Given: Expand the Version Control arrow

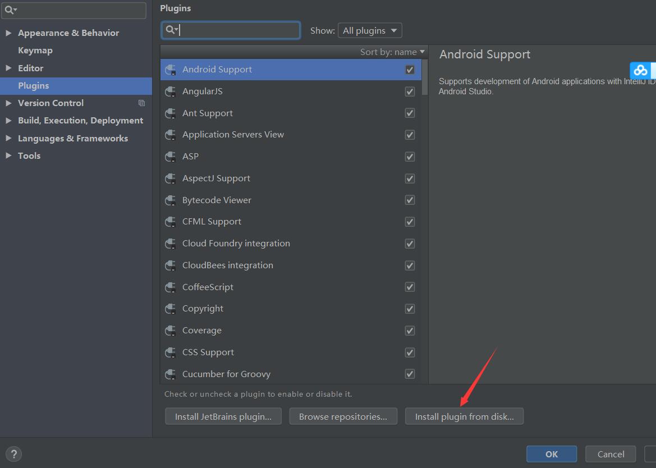Looking at the screenshot, I should point(8,103).
